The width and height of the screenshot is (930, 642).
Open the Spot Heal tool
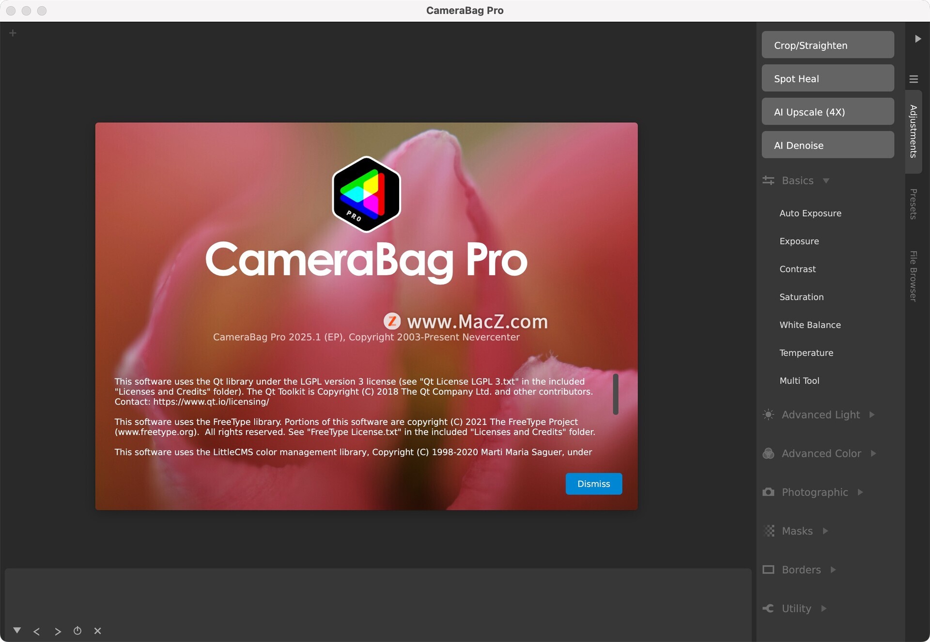[x=828, y=78]
